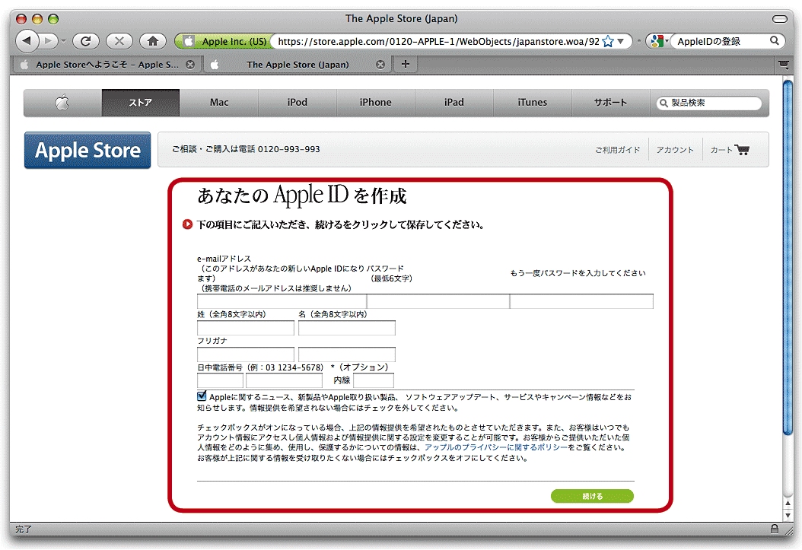Image resolution: width=802 pixels, height=550 pixels.
Task: Click the green 続ける button
Action: [592, 496]
